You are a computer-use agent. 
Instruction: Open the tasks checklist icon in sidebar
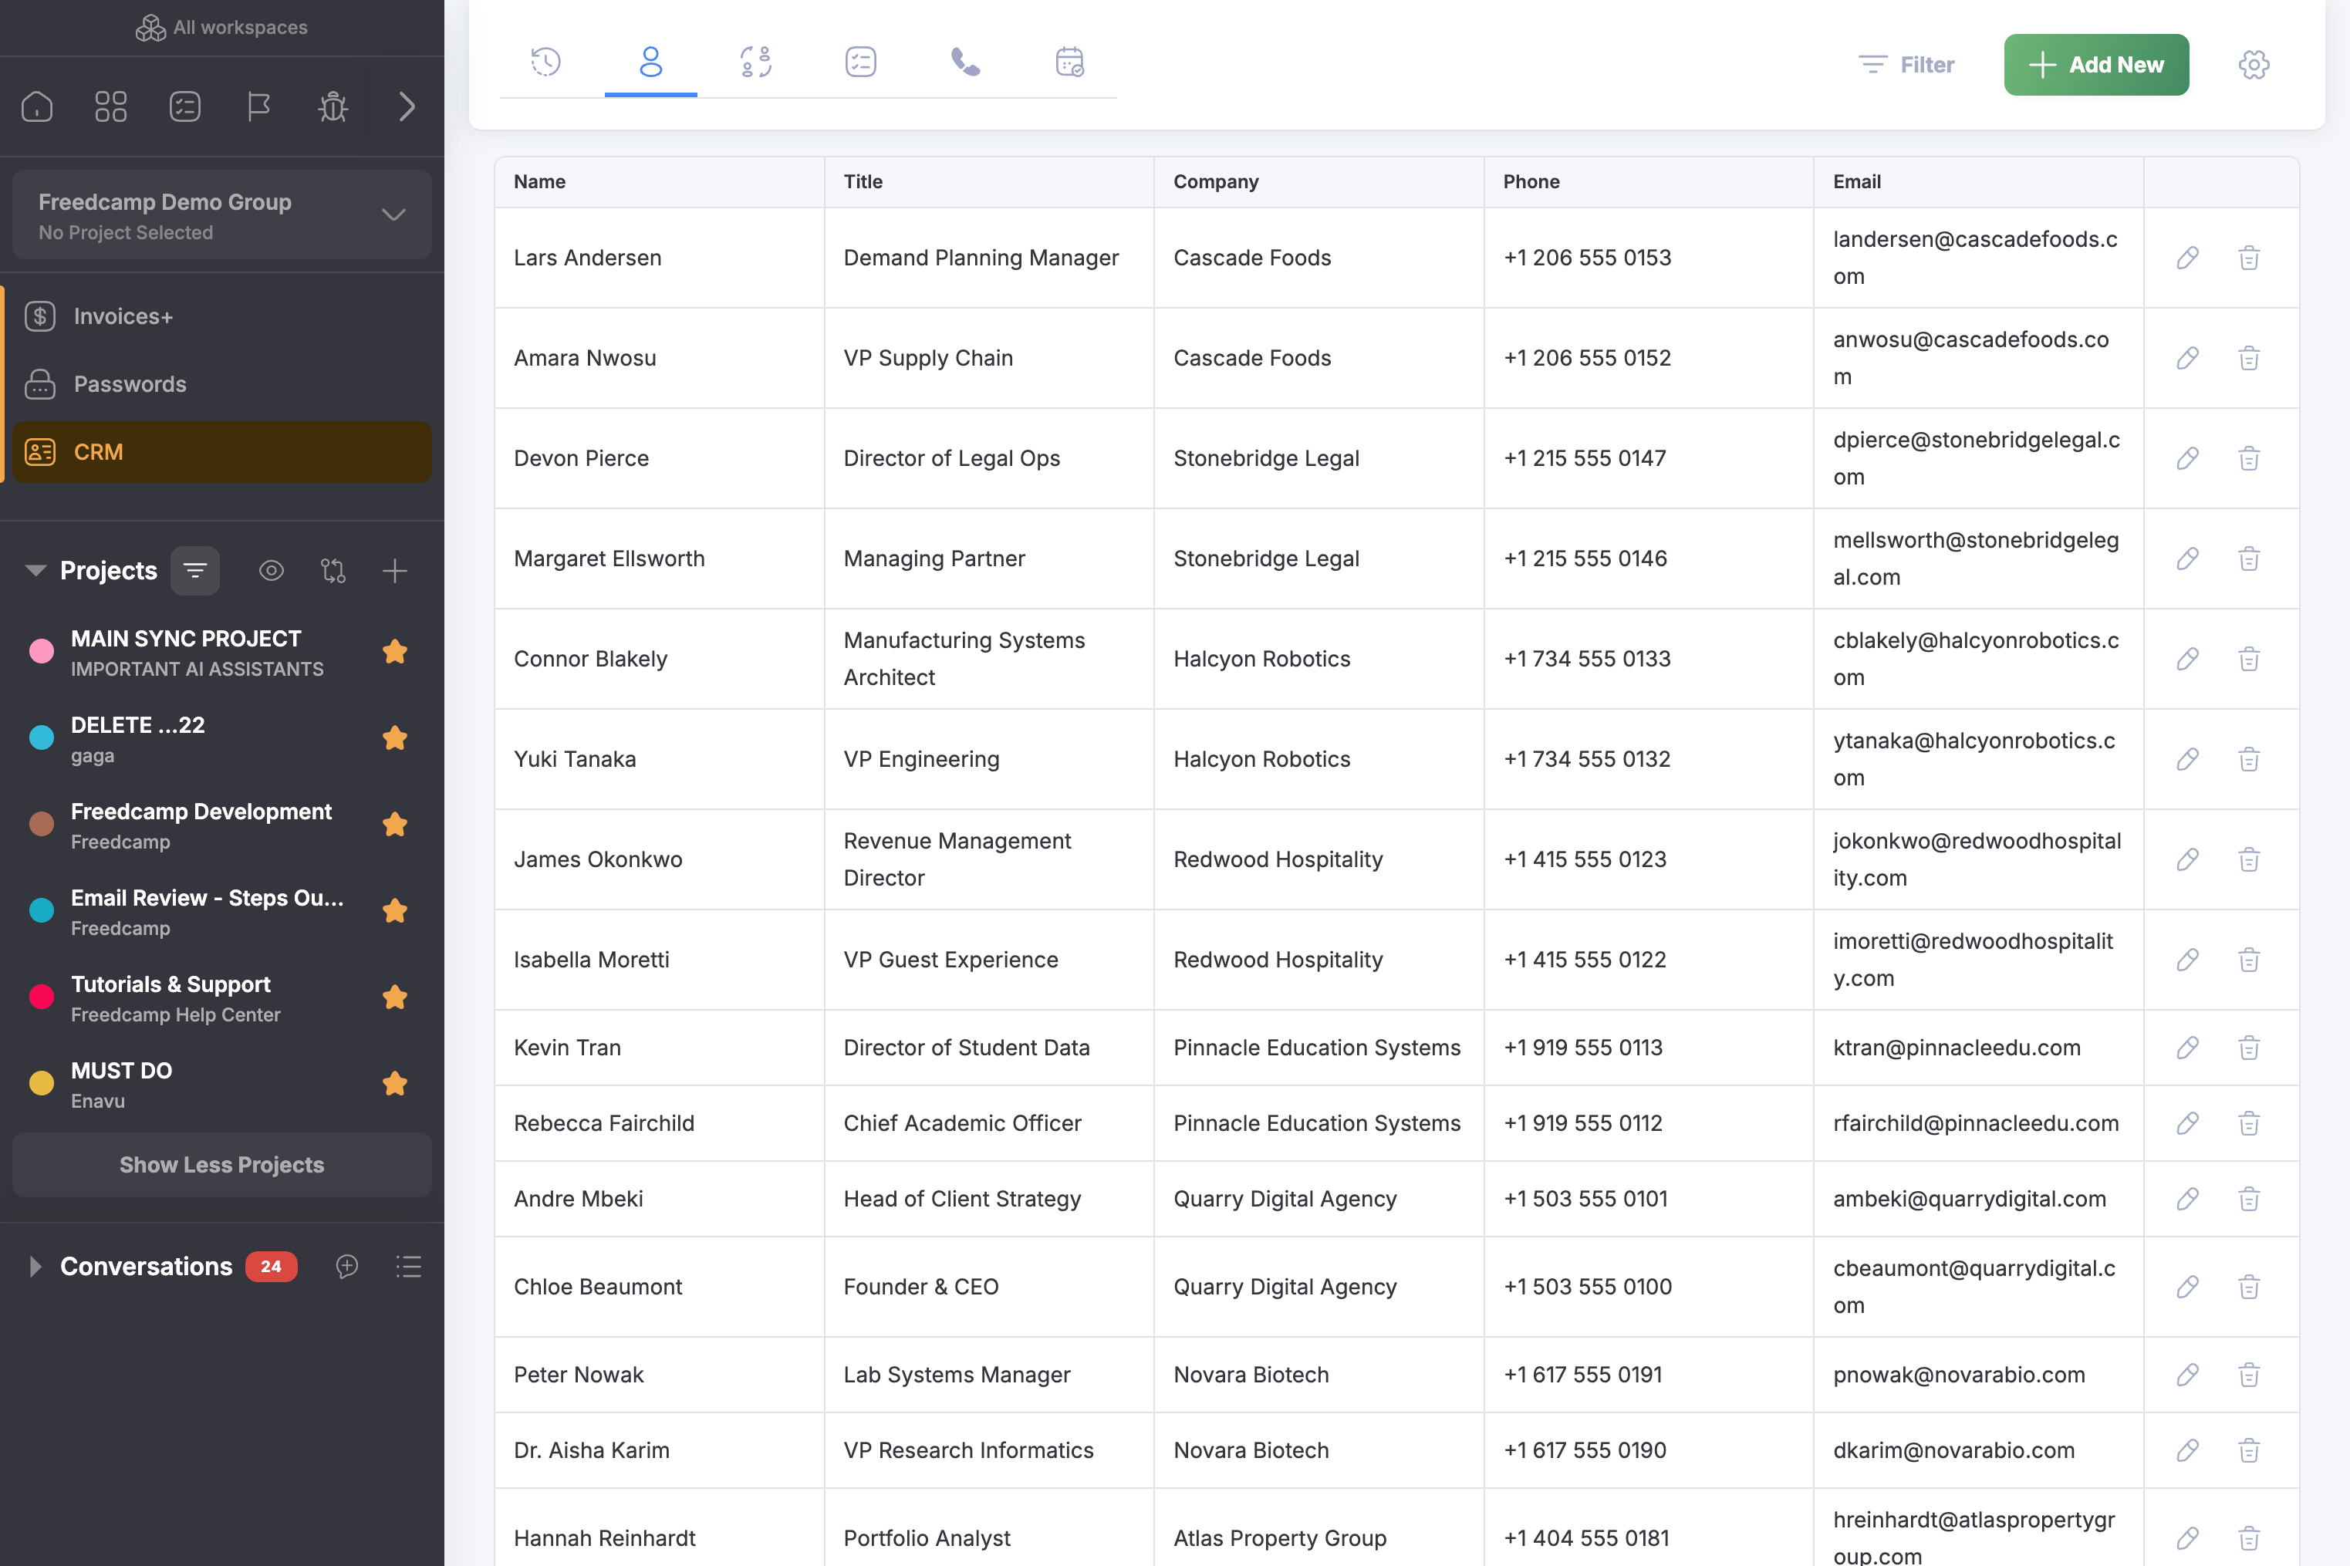pyautogui.click(x=184, y=106)
